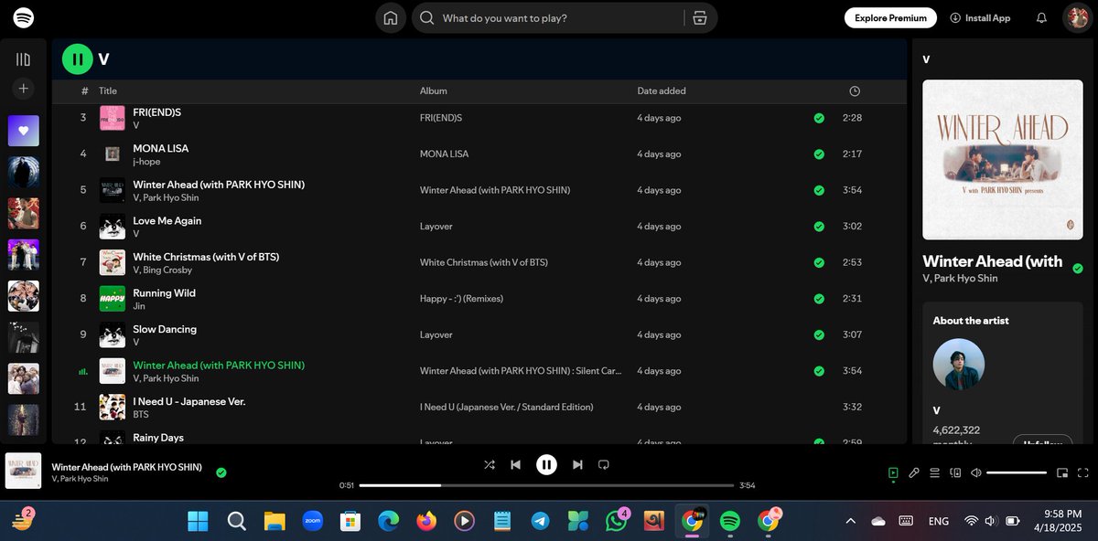Open the Liked Songs heart tile
The image size is (1098, 541).
click(24, 131)
